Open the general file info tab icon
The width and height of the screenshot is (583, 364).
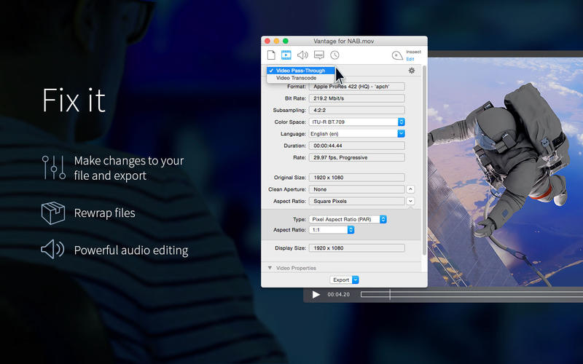[x=271, y=55]
